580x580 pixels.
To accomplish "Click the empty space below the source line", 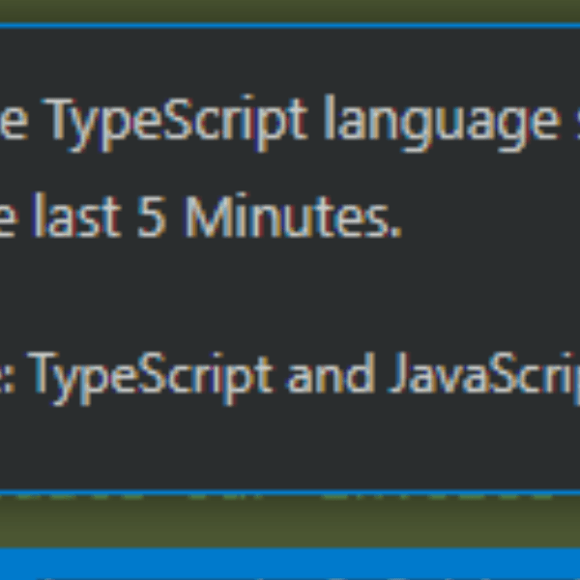I will (290, 445).
